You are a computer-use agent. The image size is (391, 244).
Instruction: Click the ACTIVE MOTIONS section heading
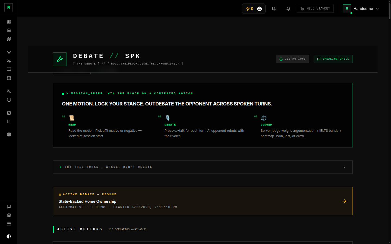tap(80, 229)
